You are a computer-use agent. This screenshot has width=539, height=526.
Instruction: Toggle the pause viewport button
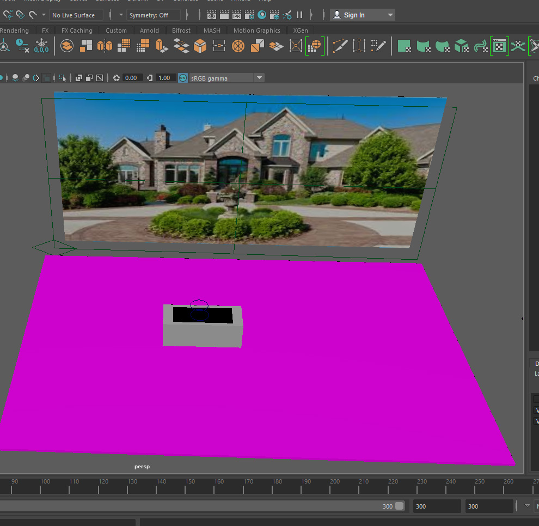(299, 15)
